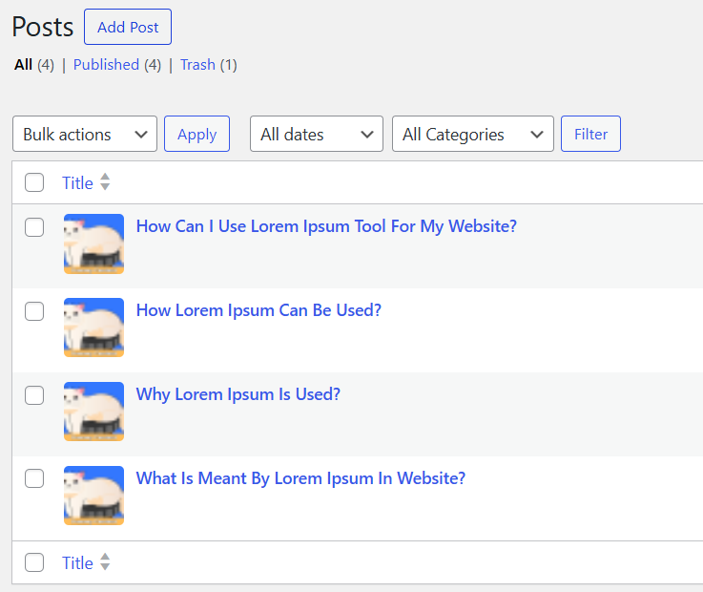
Task: Apply the selected bulk action
Action: [196, 135]
